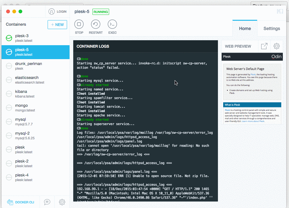Switch to the Home tab

pyautogui.click(x=245, y=28)
